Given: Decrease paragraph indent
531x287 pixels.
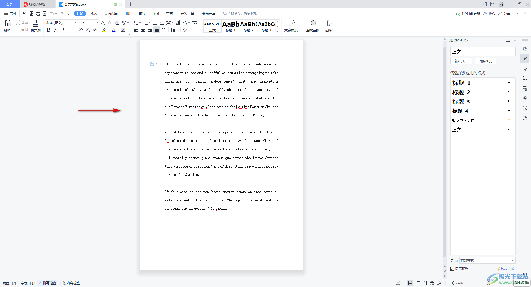Looking at the screenshot, I should pos(155,23).
